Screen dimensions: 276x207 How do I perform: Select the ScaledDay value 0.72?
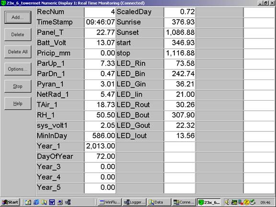pyautogui.click(x=180, y=12)
